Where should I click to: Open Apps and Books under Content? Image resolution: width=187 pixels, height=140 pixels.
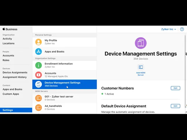click(12, 89)
